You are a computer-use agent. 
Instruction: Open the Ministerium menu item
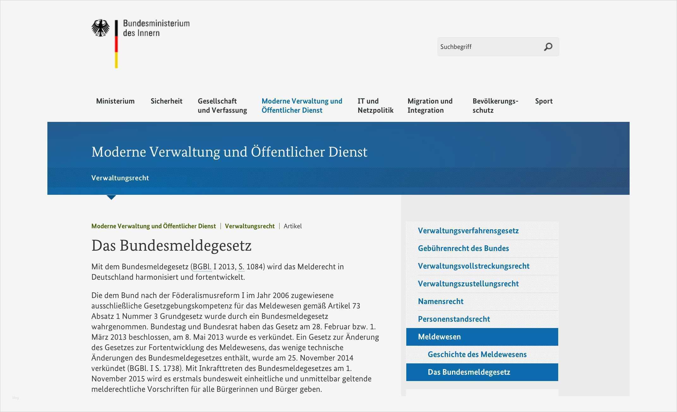point(115,101)
